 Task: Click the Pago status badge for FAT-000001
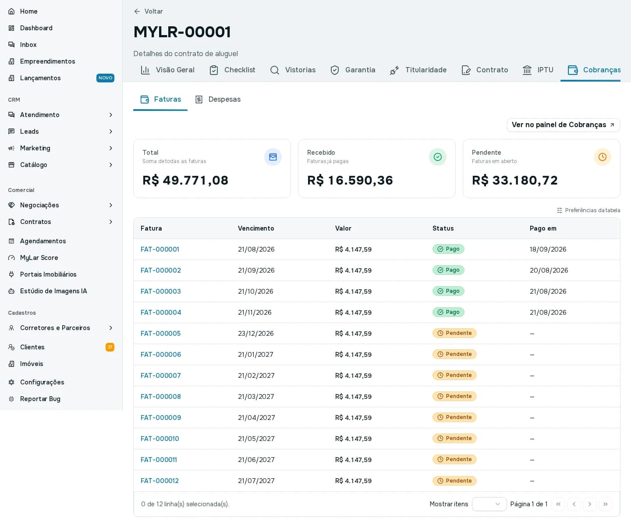448,249
